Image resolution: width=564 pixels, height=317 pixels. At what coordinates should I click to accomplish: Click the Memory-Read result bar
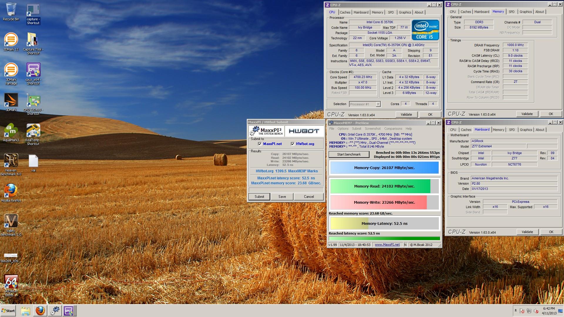(384, 186)
